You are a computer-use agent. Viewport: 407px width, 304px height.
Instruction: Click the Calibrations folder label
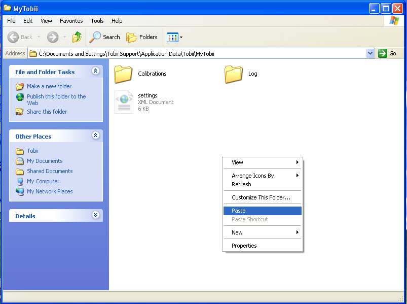coord(152,74)
